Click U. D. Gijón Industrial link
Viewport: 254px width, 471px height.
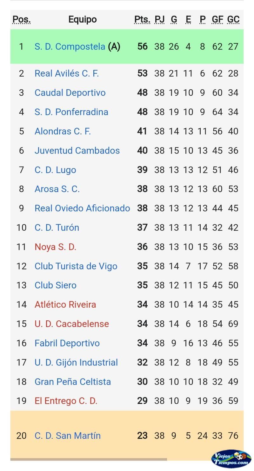[76, 363]
